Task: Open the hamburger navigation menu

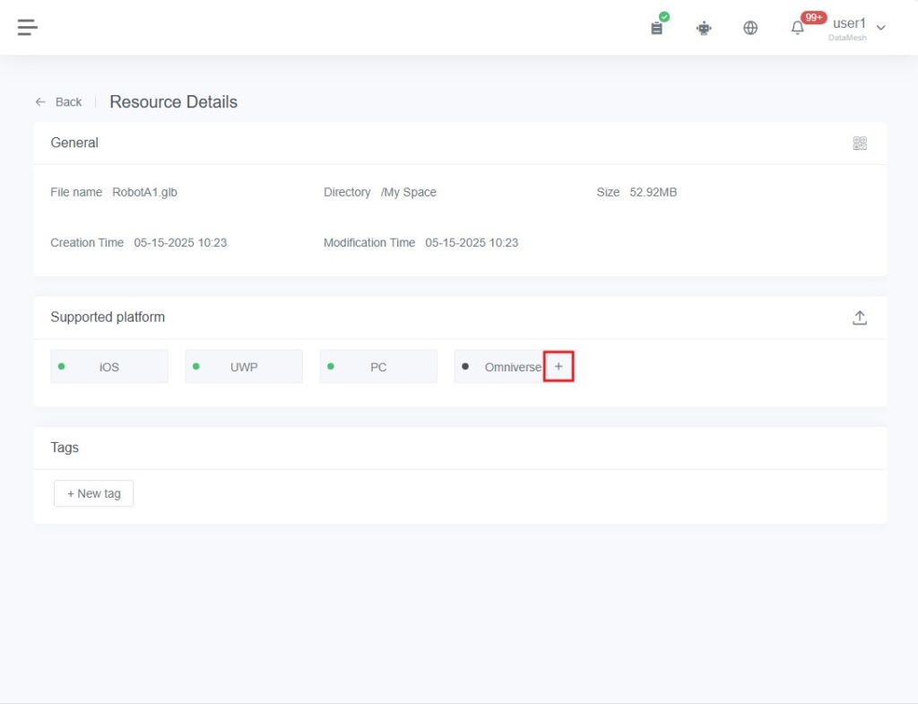Action: coord(28,28)
